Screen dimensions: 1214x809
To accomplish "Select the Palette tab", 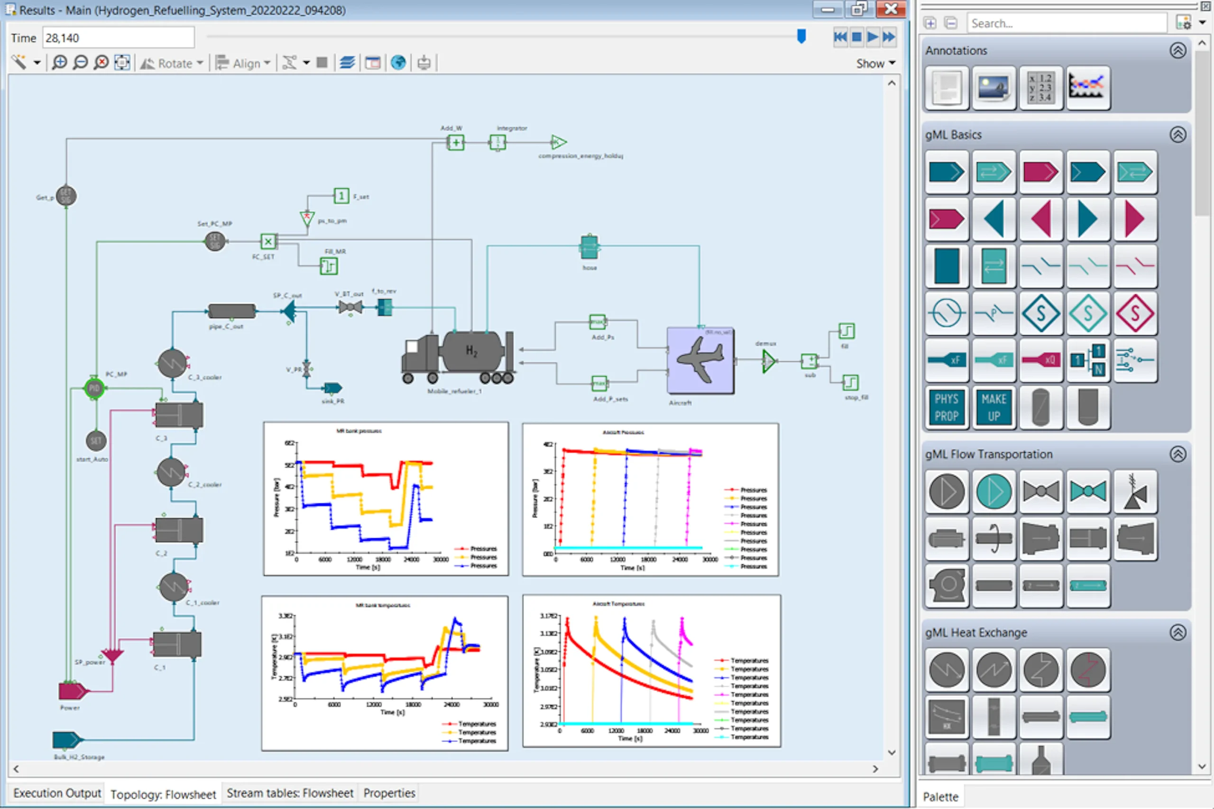I will point(940,797).
